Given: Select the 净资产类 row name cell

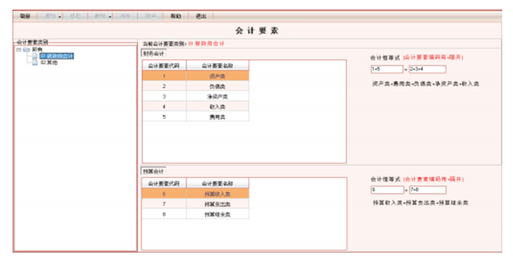Looking at the screenshot, I should coord(217,96).
